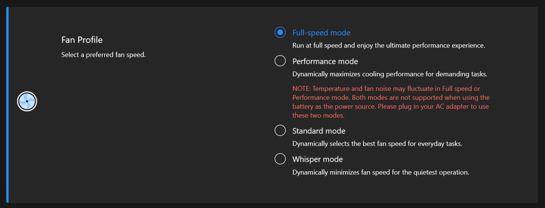The width and height of the screenshot is (545, 208).
Task: Choose the Performance mode radio button
Action: pos(280,61)
